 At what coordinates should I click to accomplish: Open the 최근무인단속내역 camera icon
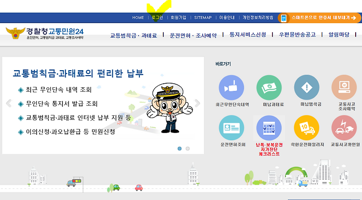[231, 87]
